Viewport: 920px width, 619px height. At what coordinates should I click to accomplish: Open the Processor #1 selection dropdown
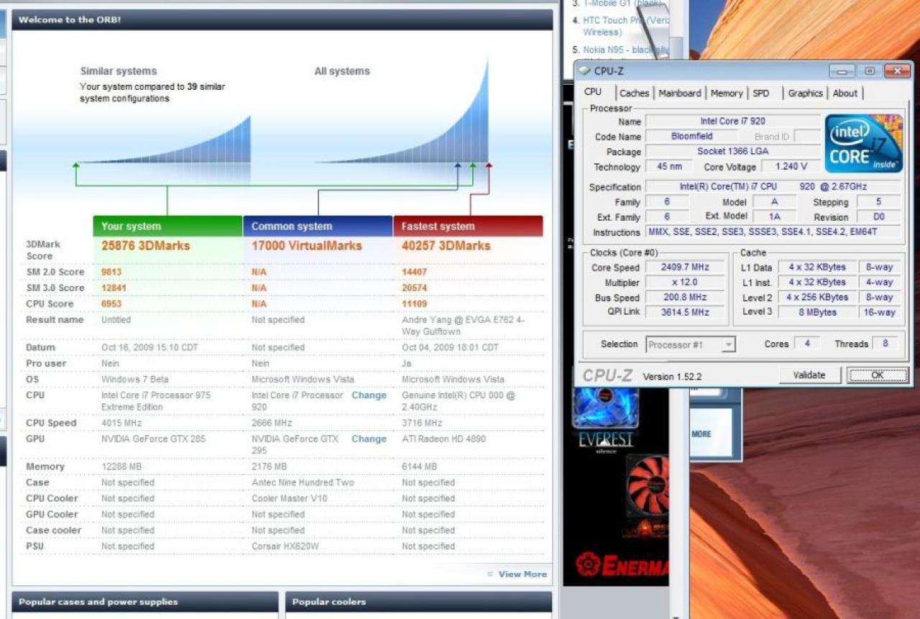tap(691, 344)
